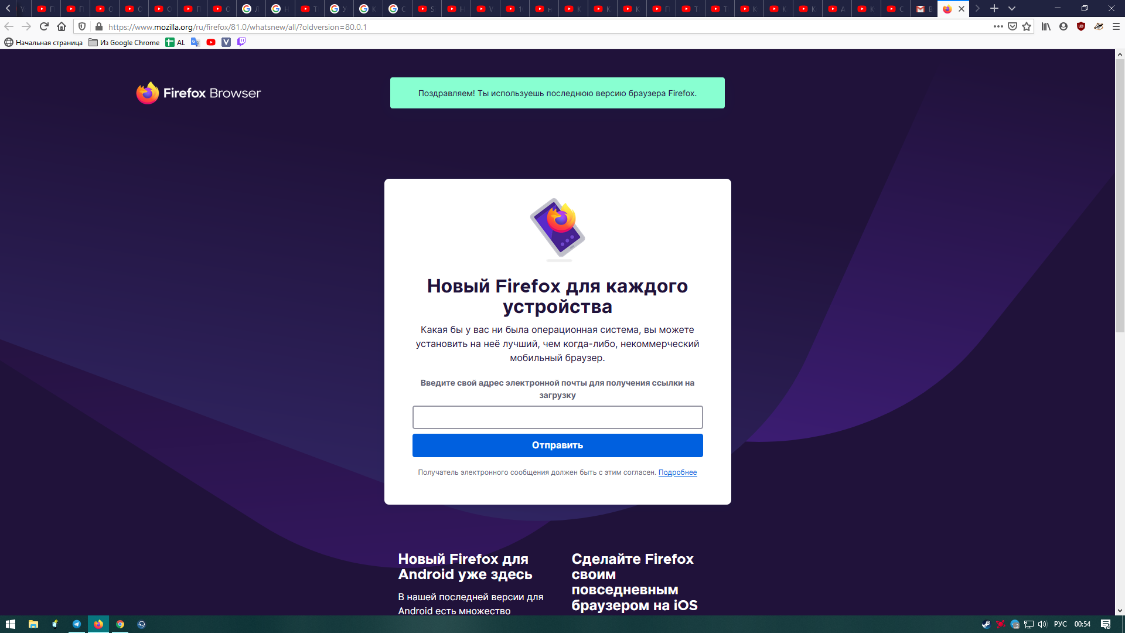Focus the email address input field
The width and height of the screenshot is (1125, 633).
(x=557, y=417)
